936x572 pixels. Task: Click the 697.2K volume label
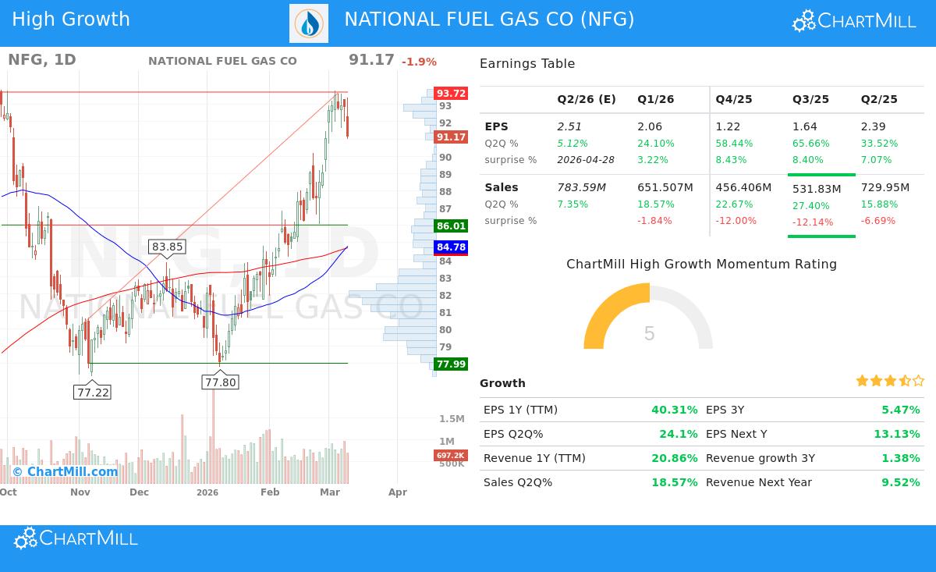(451, 455)
